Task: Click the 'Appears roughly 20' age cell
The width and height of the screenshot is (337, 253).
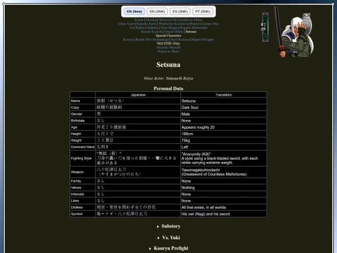Action: pos(224,127)
